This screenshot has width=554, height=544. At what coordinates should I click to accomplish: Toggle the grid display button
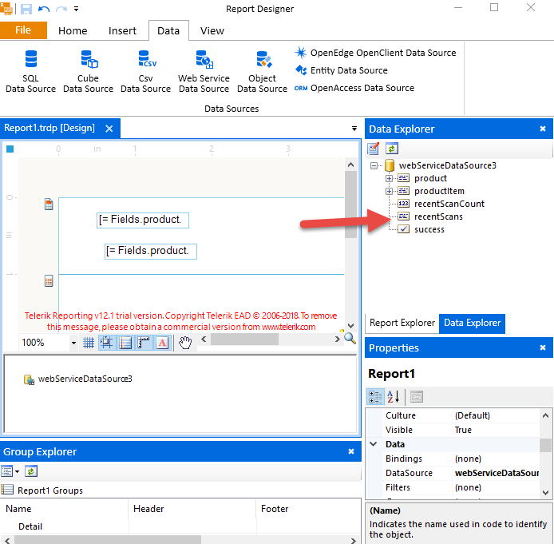pyautogui.click(x=89, y=343)
